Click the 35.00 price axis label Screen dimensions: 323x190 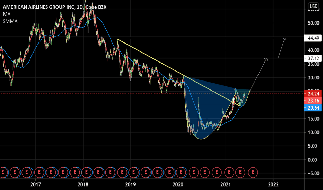314,64
